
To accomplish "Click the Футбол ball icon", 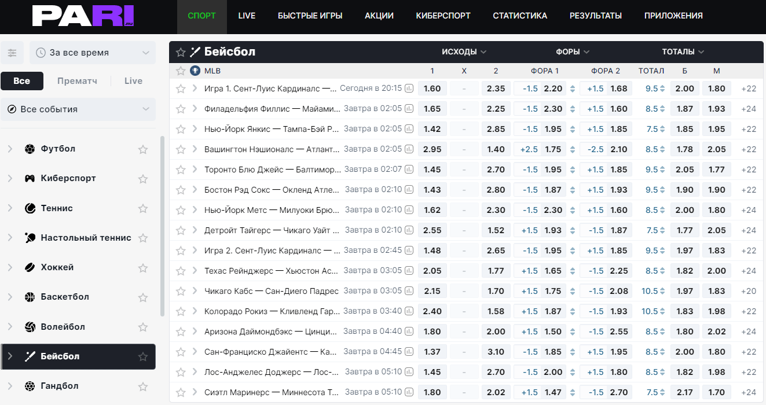I will click(x=30, y=149).
